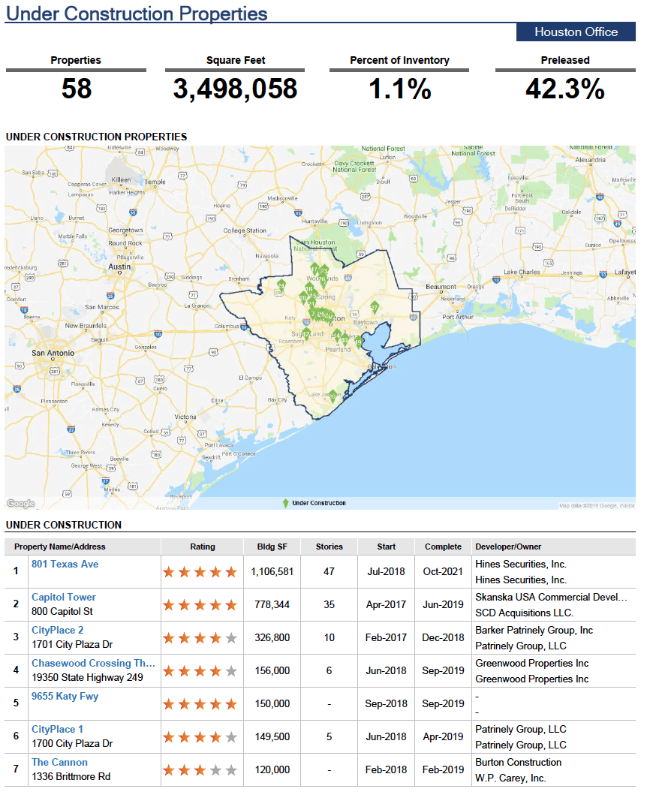Screen dimensions: 647x804
Task: Click the 1,106,581 building SF cell
Action: (272, 572)
